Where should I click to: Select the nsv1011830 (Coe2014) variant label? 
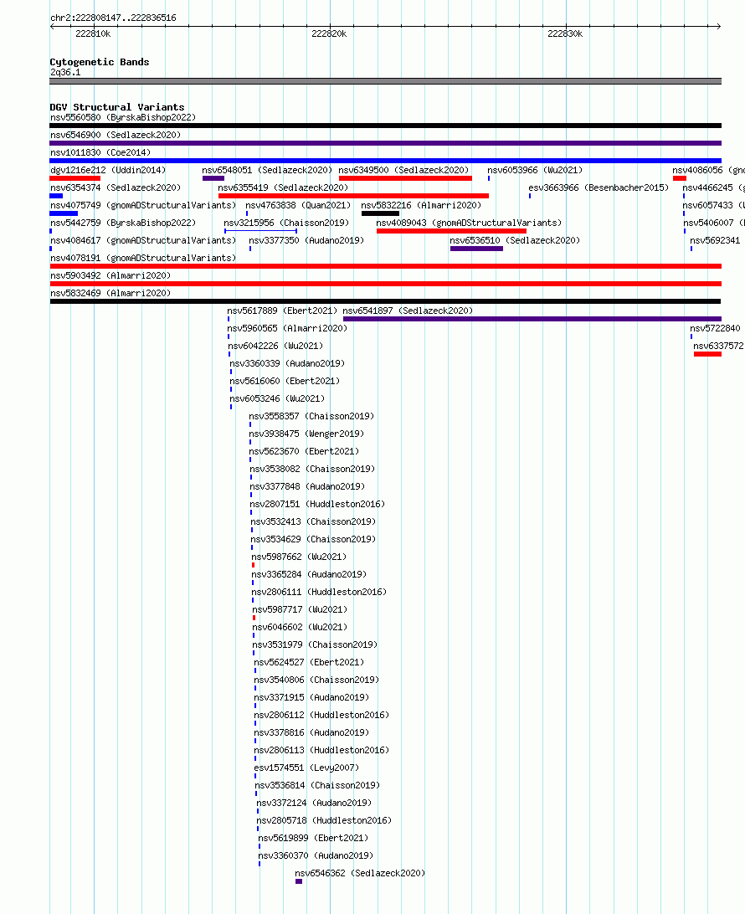click(x=100, y=152)
